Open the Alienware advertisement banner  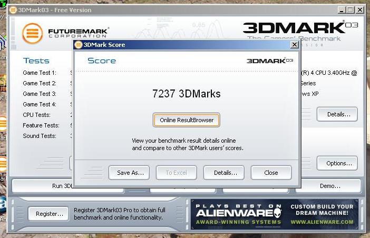coord(275,214)
